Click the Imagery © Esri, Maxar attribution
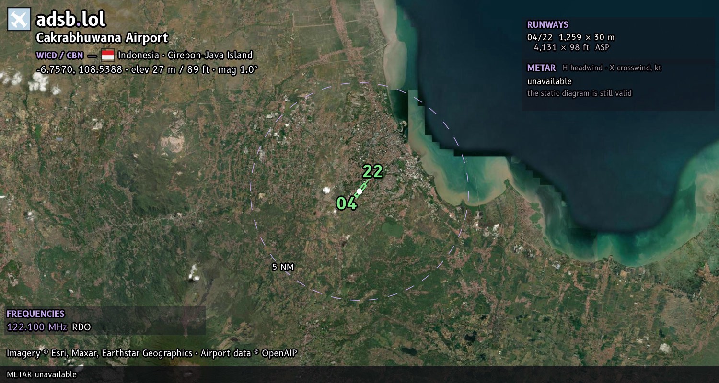 point(99,353)
